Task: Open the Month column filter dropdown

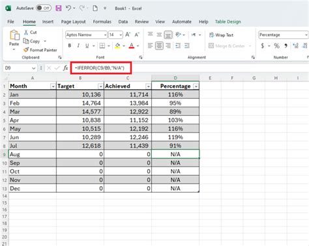Action: [53, 87]
